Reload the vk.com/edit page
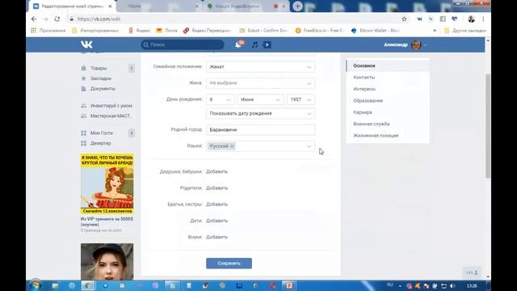This screenshot has width=517, height=291. (x=57, y=19)
